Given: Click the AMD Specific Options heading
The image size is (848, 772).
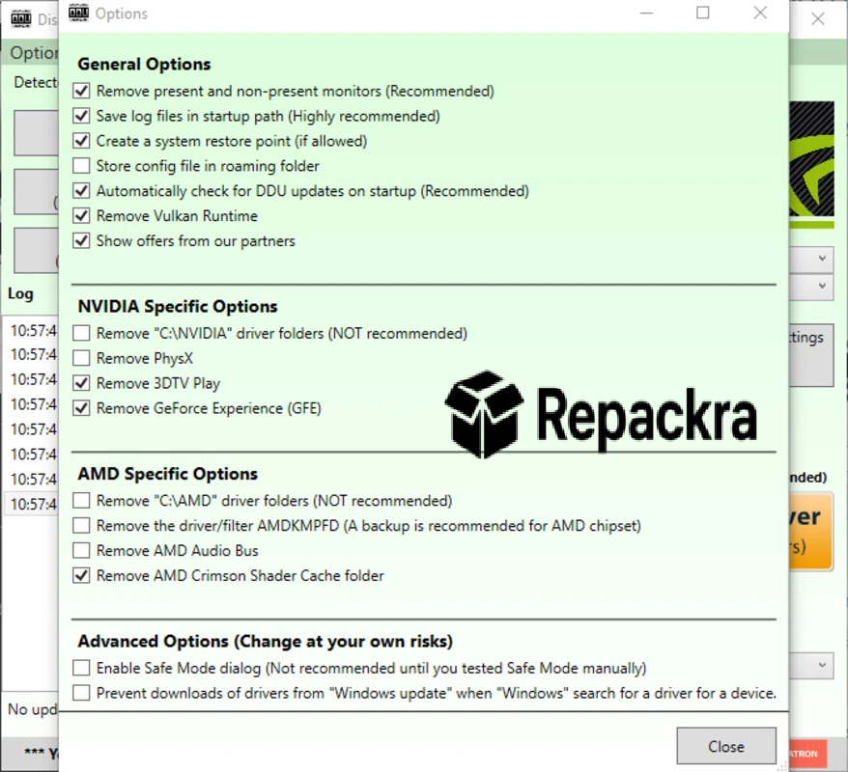Looking at the screenshot, I should [x=168, y=474].
